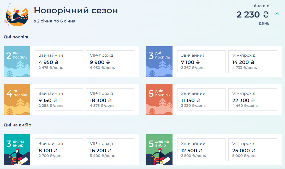Choose VIP-прохід priced 22 300 ₴
The image size is (285, 169).
point(252,100)
